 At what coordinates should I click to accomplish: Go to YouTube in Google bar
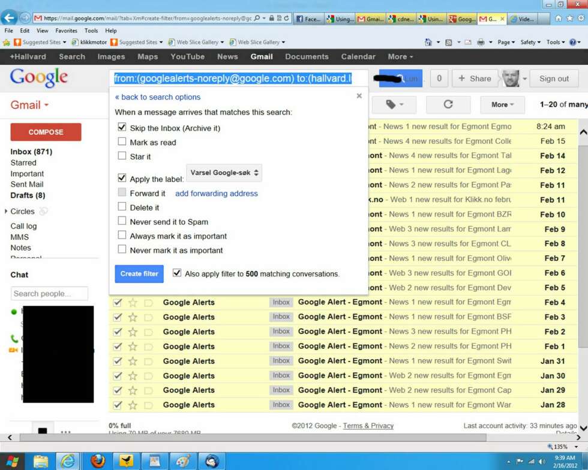pos(187,56)
